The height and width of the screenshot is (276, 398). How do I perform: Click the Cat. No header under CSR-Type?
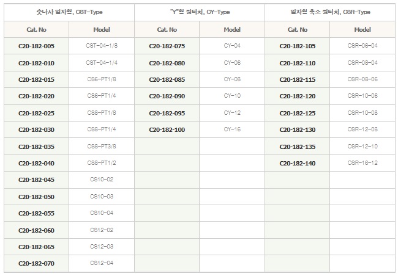point(298,29)
